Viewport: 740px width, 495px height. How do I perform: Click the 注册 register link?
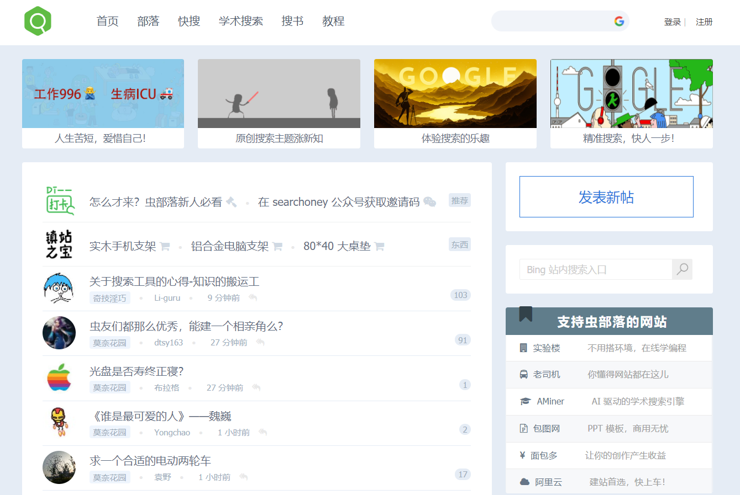point(704,22)
